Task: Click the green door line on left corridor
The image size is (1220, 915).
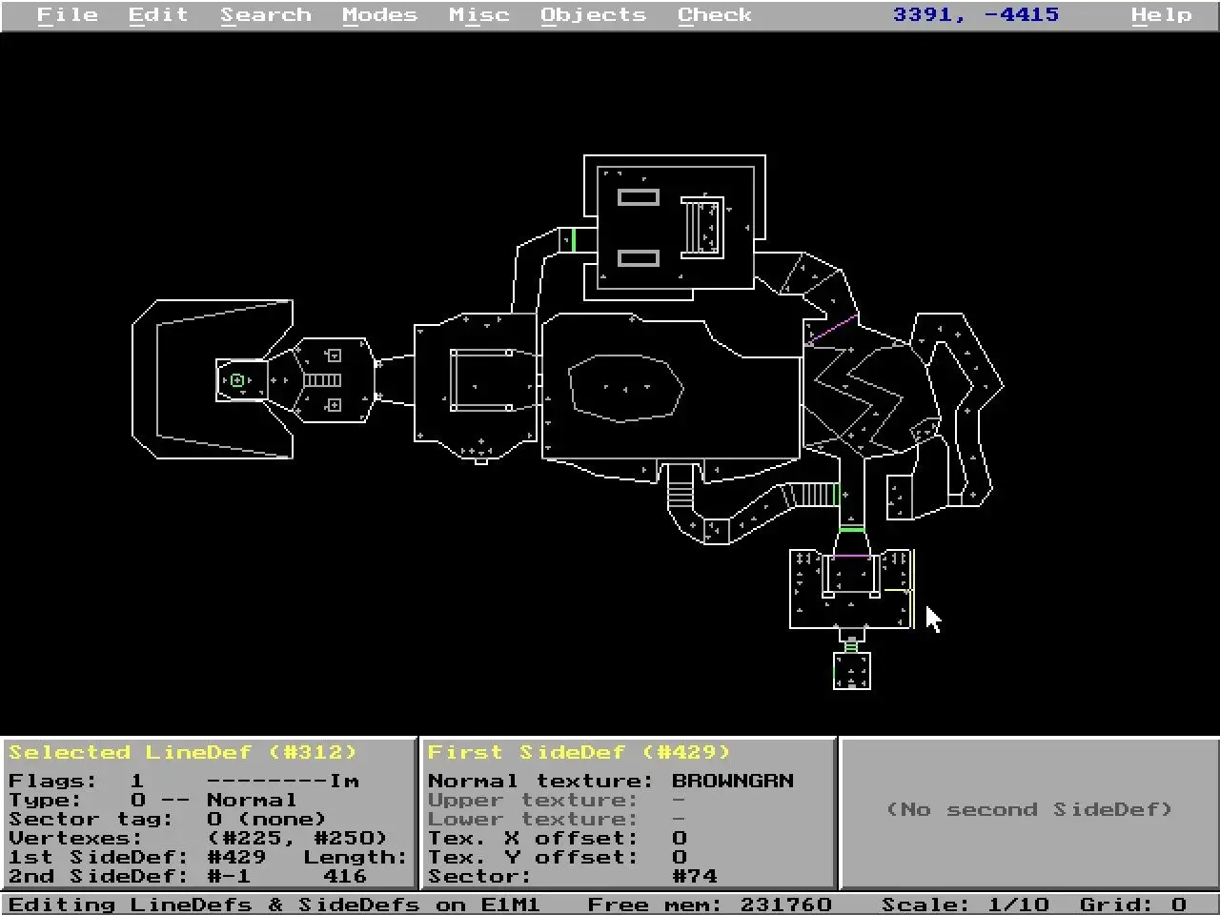Action: coord(573,240)
